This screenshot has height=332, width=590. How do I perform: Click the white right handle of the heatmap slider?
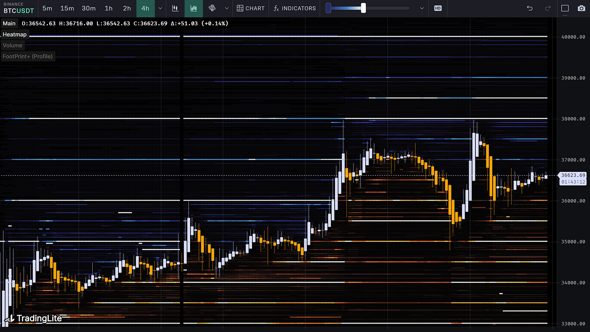pyautogui.click(x=363, y=8)
